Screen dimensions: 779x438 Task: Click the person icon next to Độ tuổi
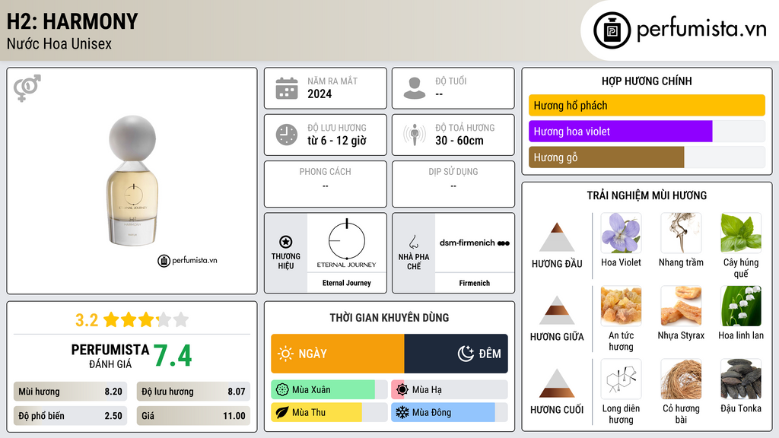tap(415, 88)
